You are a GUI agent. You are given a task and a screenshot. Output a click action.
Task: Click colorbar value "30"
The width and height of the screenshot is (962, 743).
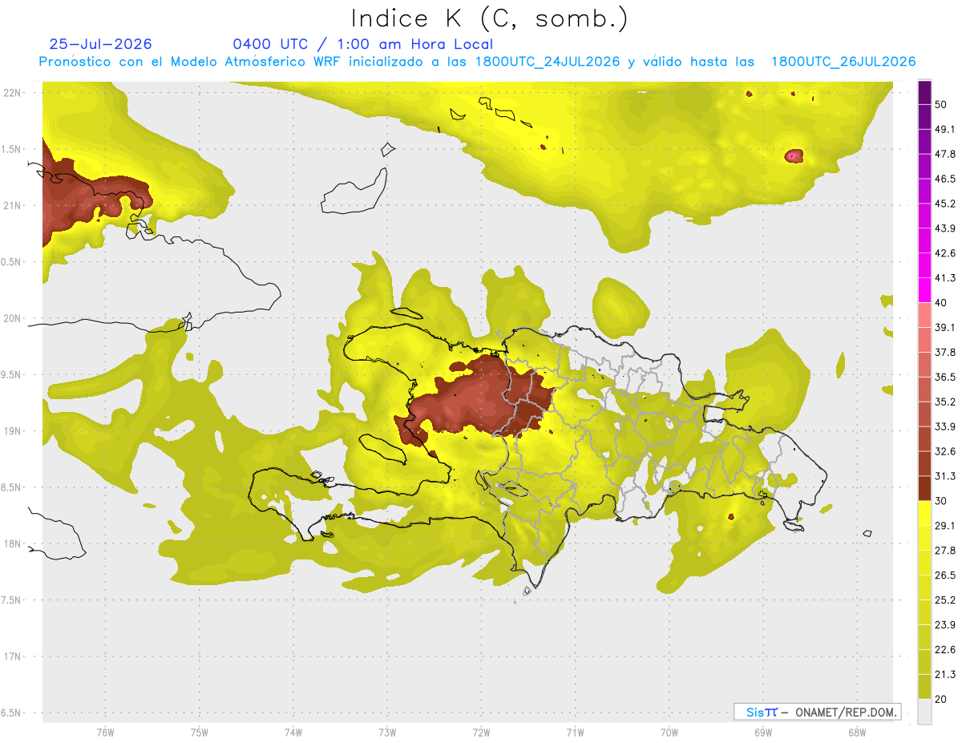[942, 501]
